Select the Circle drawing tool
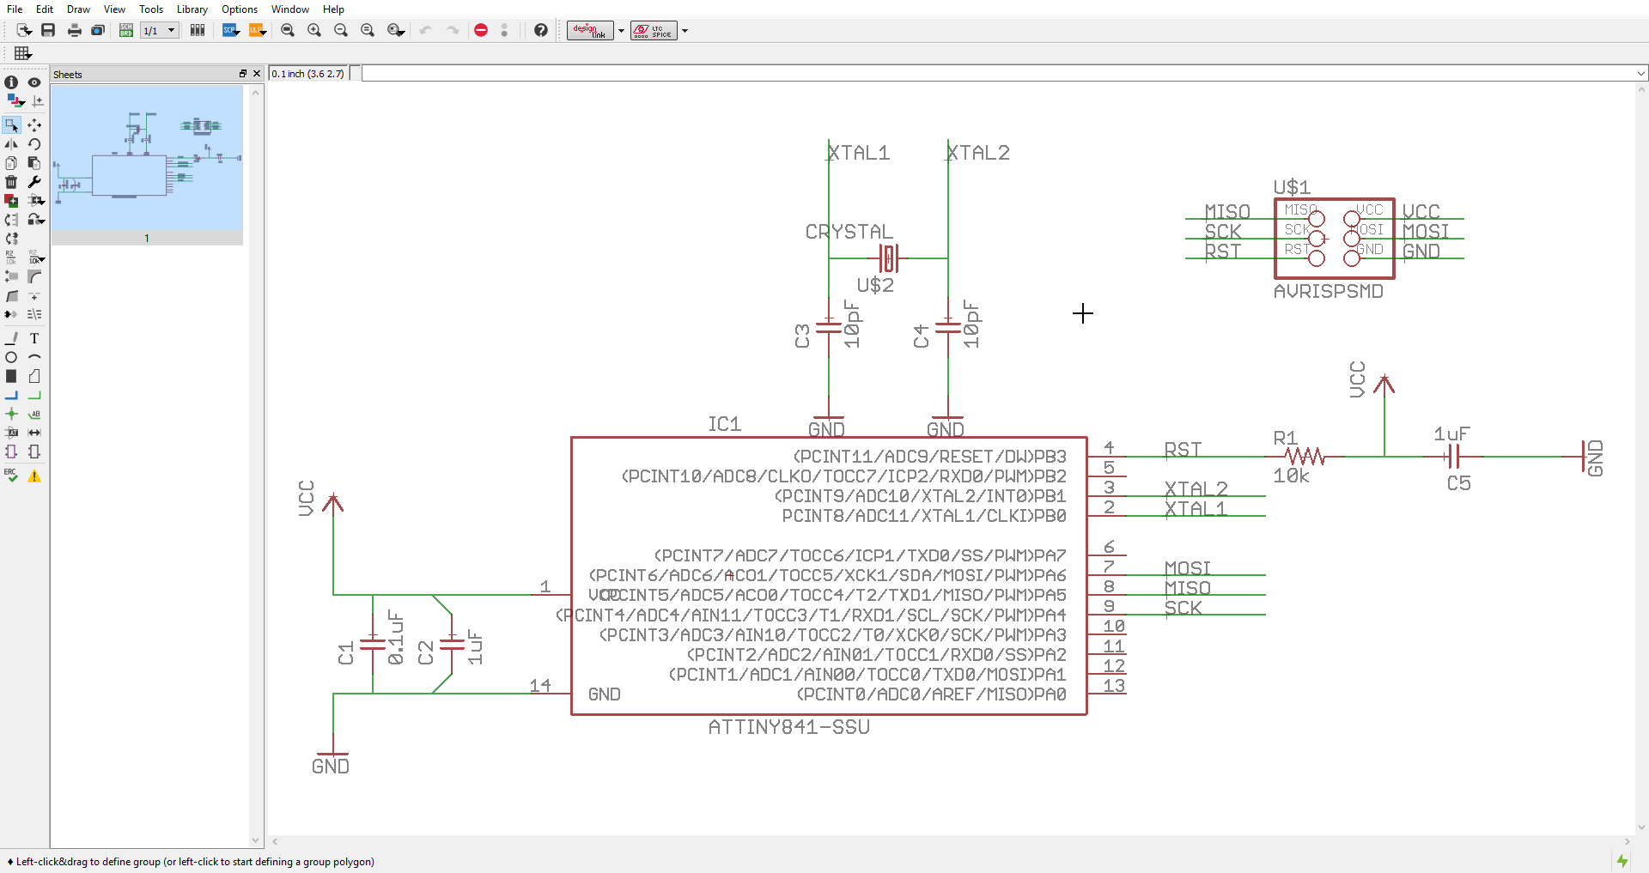 point(11,357)
